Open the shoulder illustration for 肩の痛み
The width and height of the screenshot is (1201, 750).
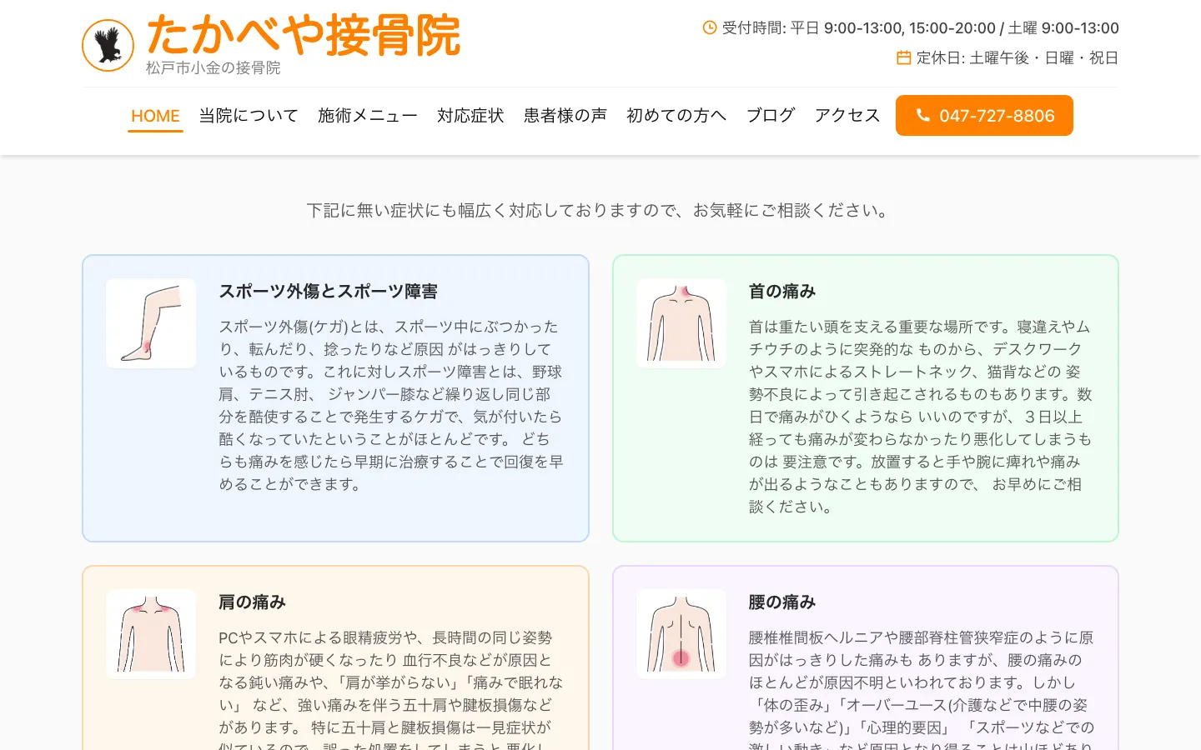[x=151, y=634]
